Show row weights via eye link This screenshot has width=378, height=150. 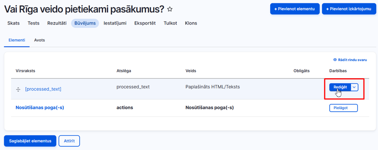point(350,60)
